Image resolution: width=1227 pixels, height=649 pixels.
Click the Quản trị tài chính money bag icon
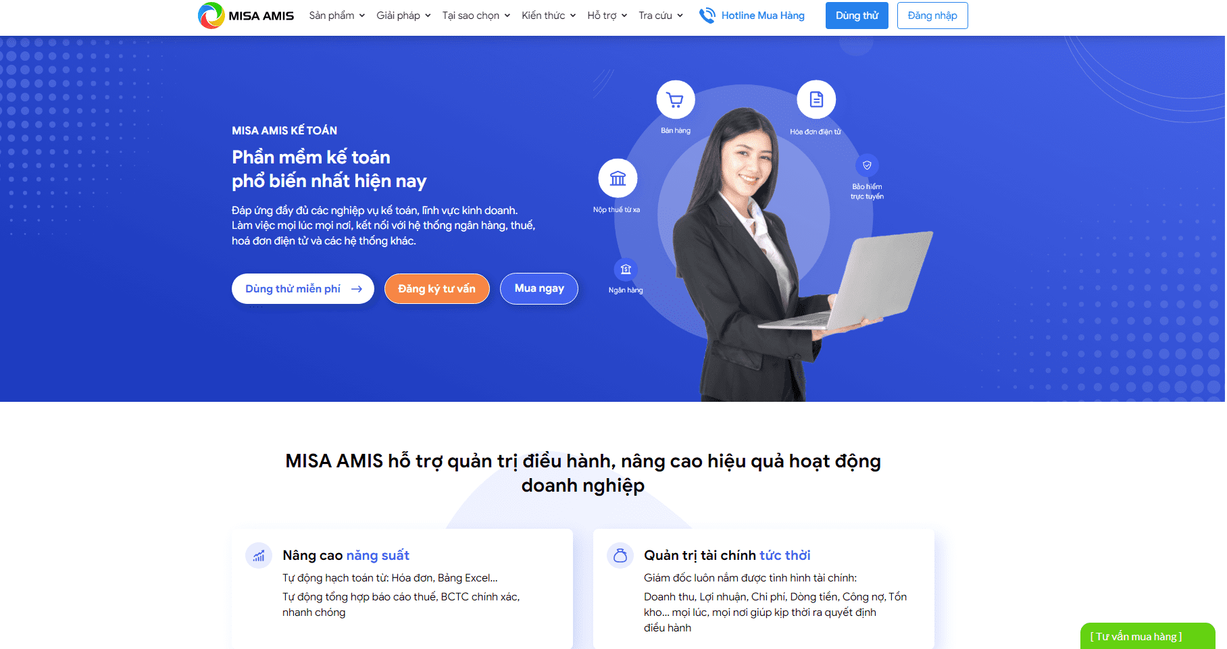(620, 556)
